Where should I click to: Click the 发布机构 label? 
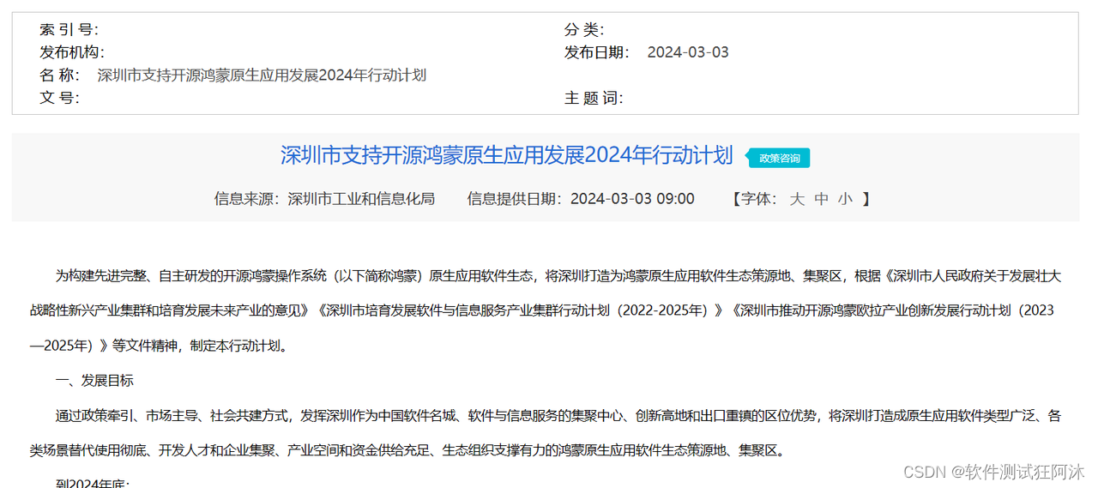pyautogui.click(x=72, y=52)
